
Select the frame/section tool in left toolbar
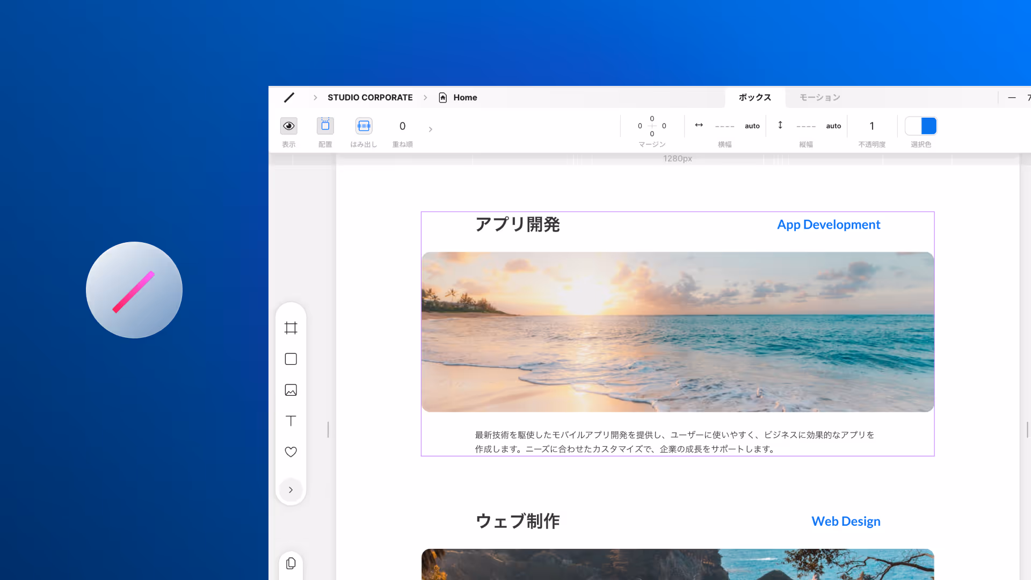click(x=291, y=328)
